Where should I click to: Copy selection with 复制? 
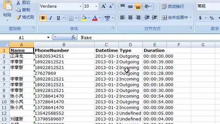(x=23, y=10)
